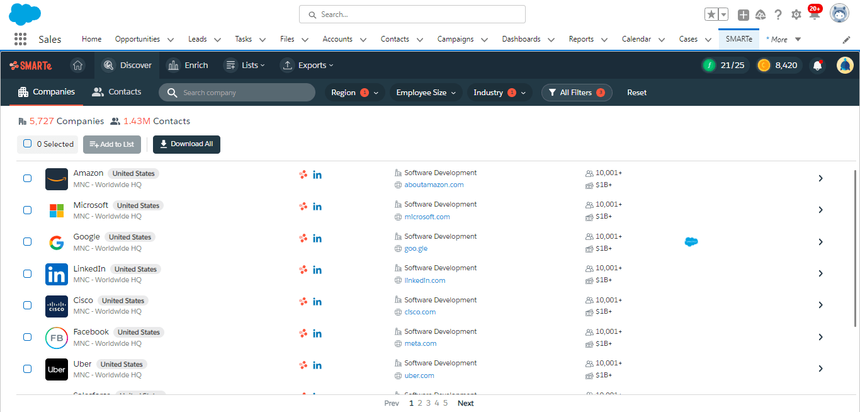The width and height of the screenshot is (860, 412).
Task: Click the Uber company logo
Action: (x=57, y=369)
